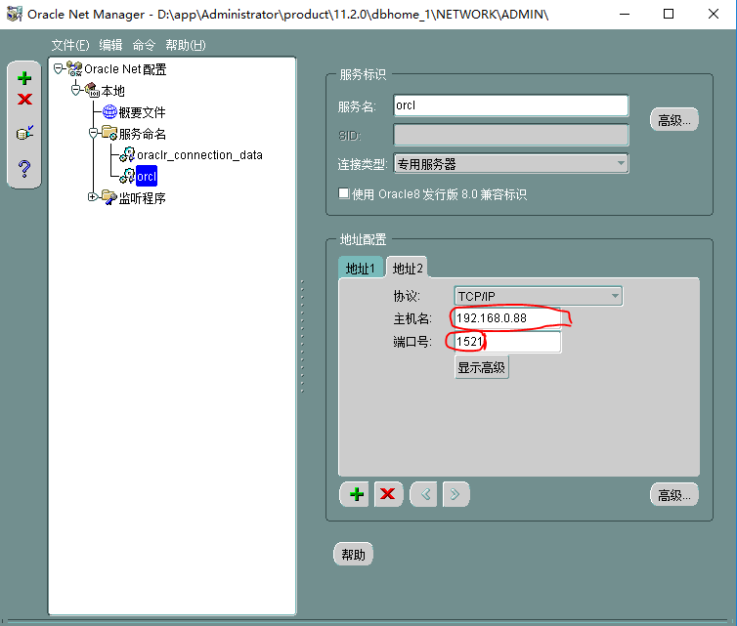Expand the 监听程序 tree node
Image resolution: width=737 pixels, height=626 pixels.
[x=93, y=197]
